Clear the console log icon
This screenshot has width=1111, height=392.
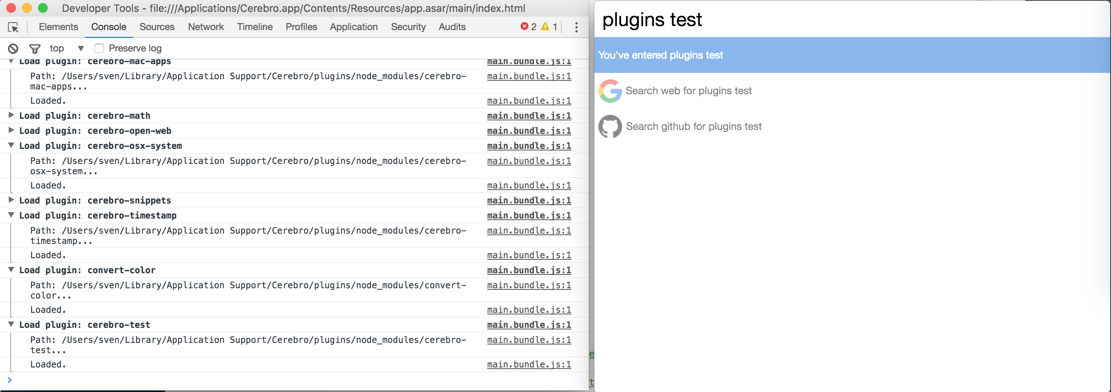point(13,49)
